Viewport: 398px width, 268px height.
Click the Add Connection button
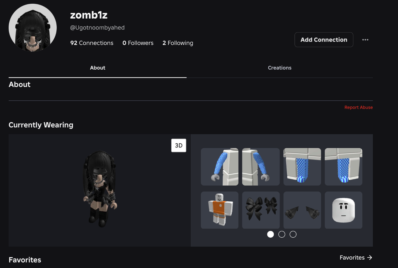(x=324, y=40)
